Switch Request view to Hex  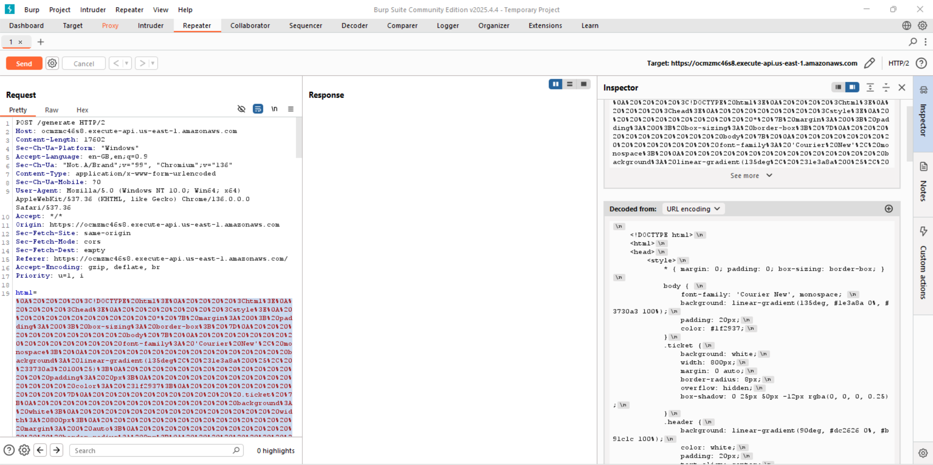83,110
